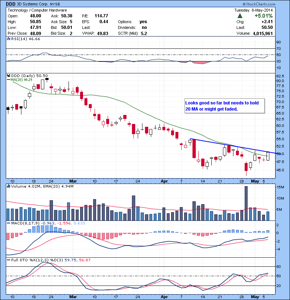290x300 pixels.
Task: Click the RSI(14) 46.66 panel label
Action: click(x=25, y=39)
